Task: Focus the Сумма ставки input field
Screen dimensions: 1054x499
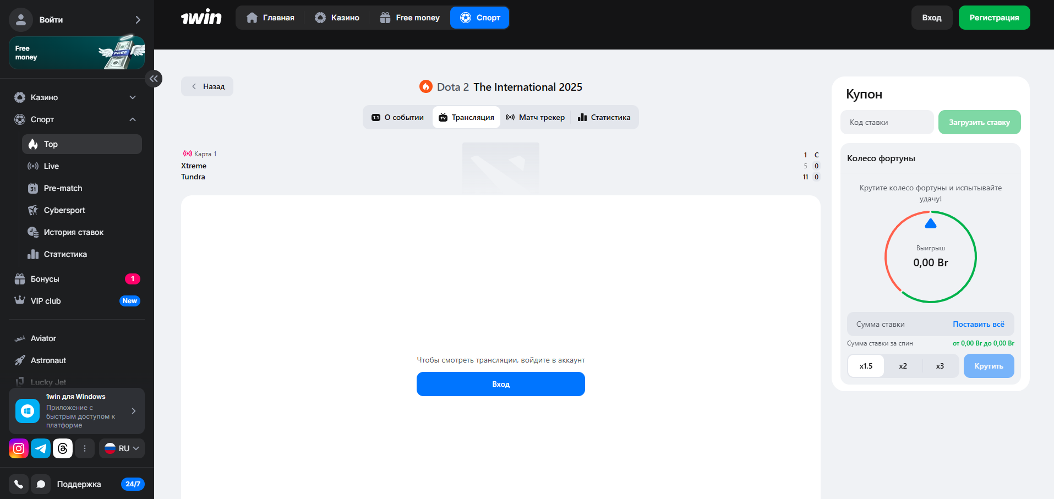Action: click(900, 324)
